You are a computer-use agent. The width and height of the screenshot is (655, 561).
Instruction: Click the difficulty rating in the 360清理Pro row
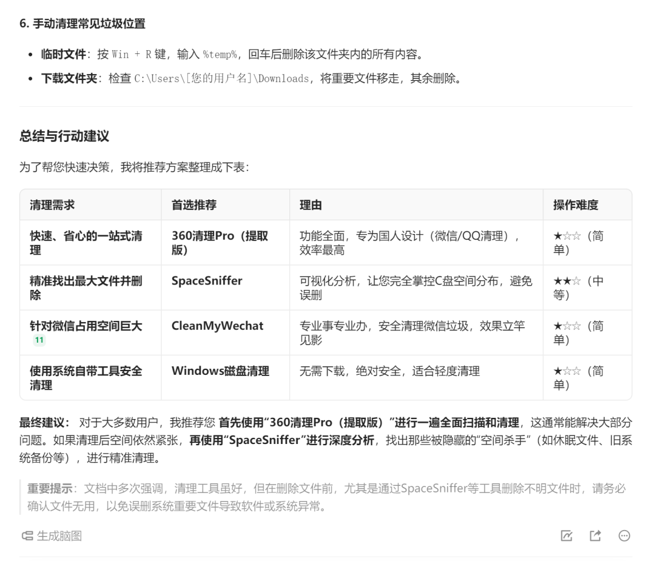click(587, 243)
